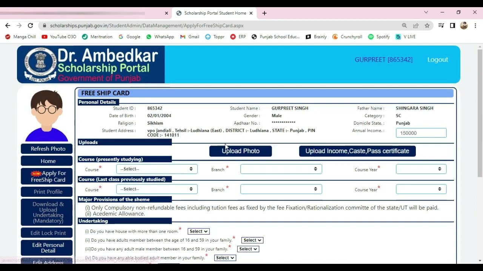Image resolution: width=483 pixels, height=271 pixels.
Task: Close the Scholarship Portal Student Home tab
Action: click(251, 13)
